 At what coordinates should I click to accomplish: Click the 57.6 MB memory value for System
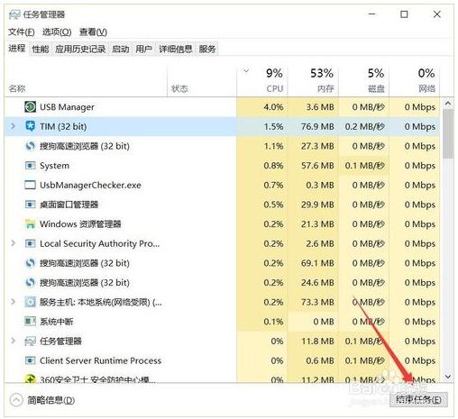coord(317,166)
